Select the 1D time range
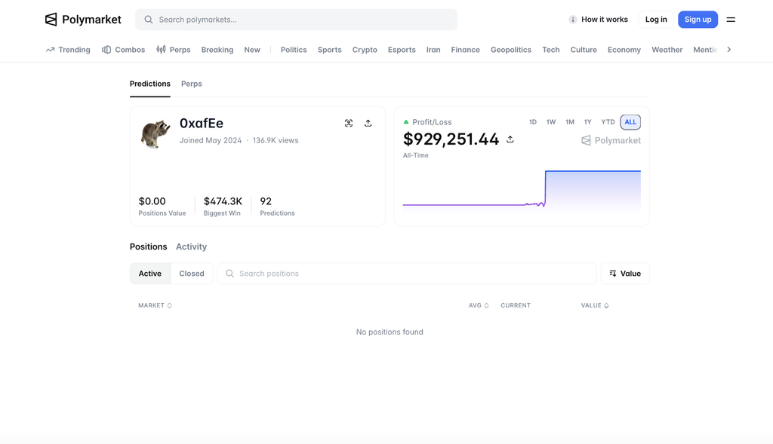 533,122
